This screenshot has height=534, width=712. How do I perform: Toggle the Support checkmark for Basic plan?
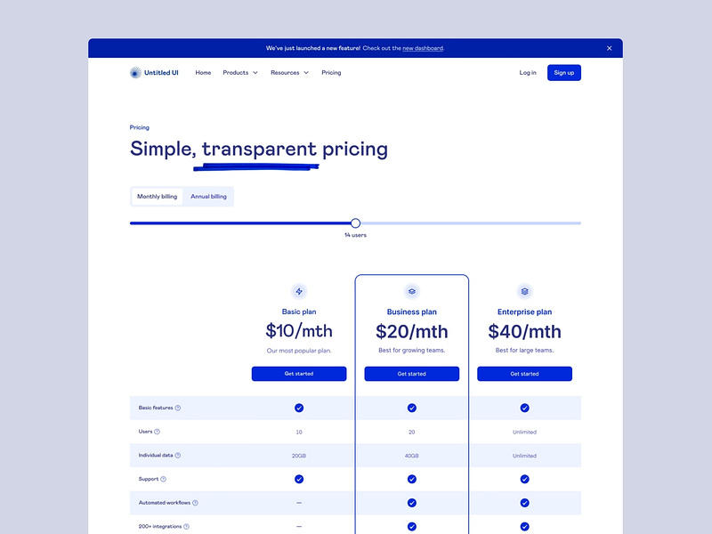click(x=299, y=478)
